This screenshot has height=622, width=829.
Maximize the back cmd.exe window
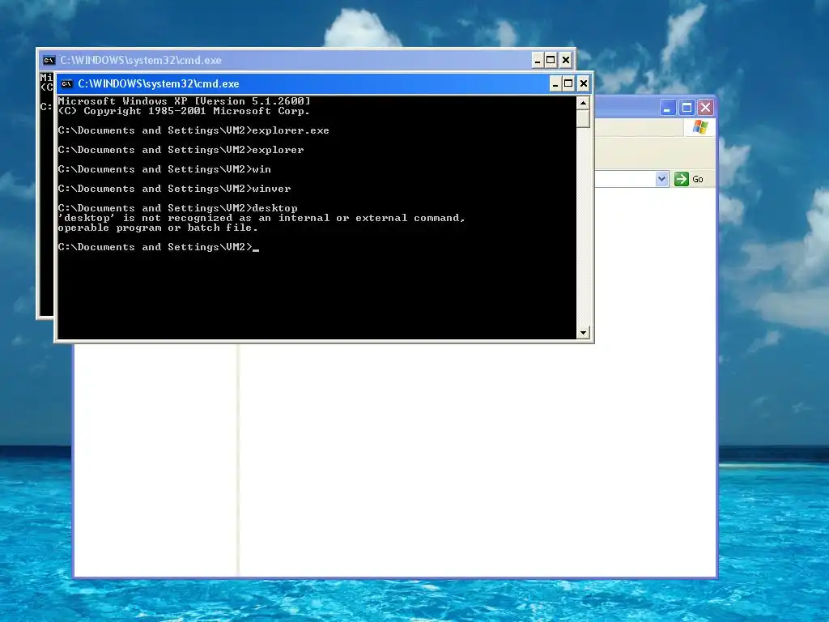(x=551, y=60)
